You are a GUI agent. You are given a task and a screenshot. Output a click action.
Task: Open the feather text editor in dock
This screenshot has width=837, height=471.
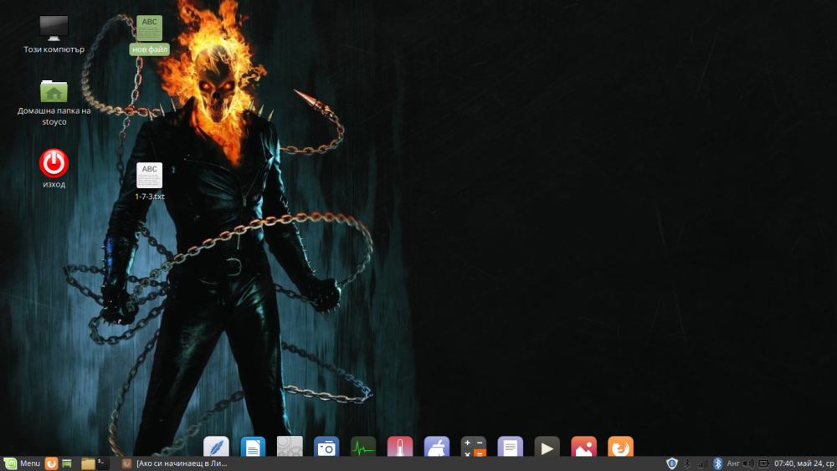pos(216,447)
